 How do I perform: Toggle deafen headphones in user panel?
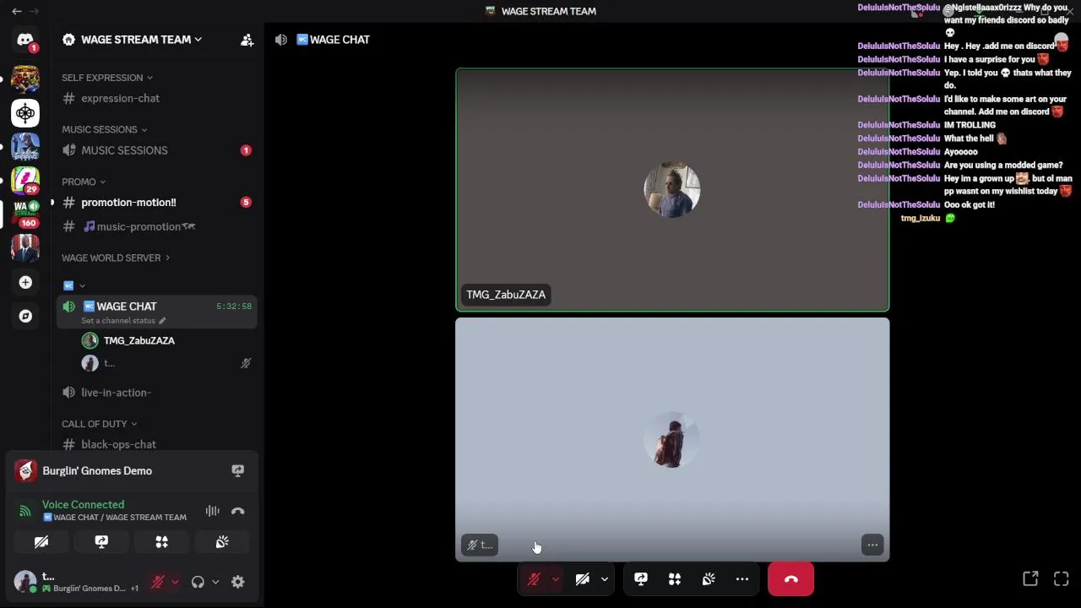pos(198,582)
